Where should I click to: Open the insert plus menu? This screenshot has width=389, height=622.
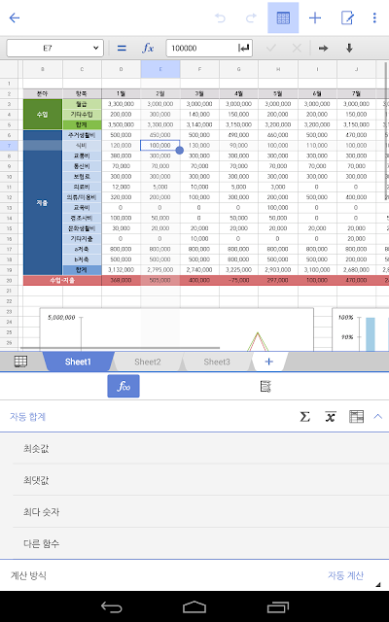point(315,17)
